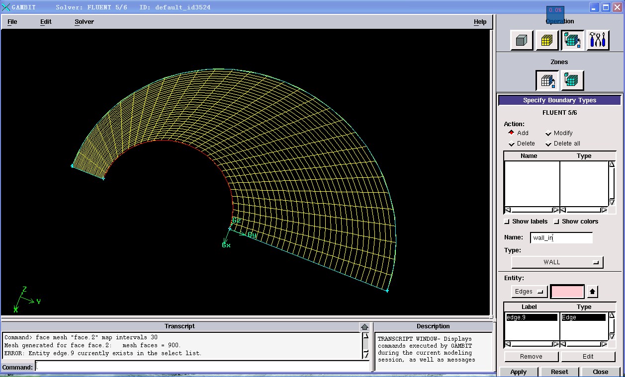Image resolution: width=625 pixels, height=377 pixels.
Task: Click the transcript window expand arrow icon
Action: click(364, 327)
